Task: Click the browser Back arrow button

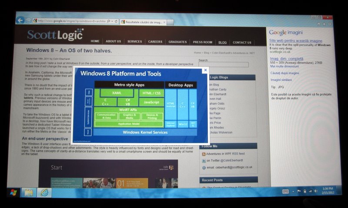Action: 20,20
